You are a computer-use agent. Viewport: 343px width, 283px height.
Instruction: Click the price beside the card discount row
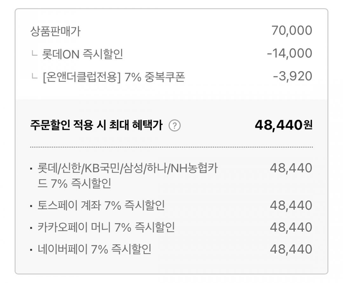point(291,168)
